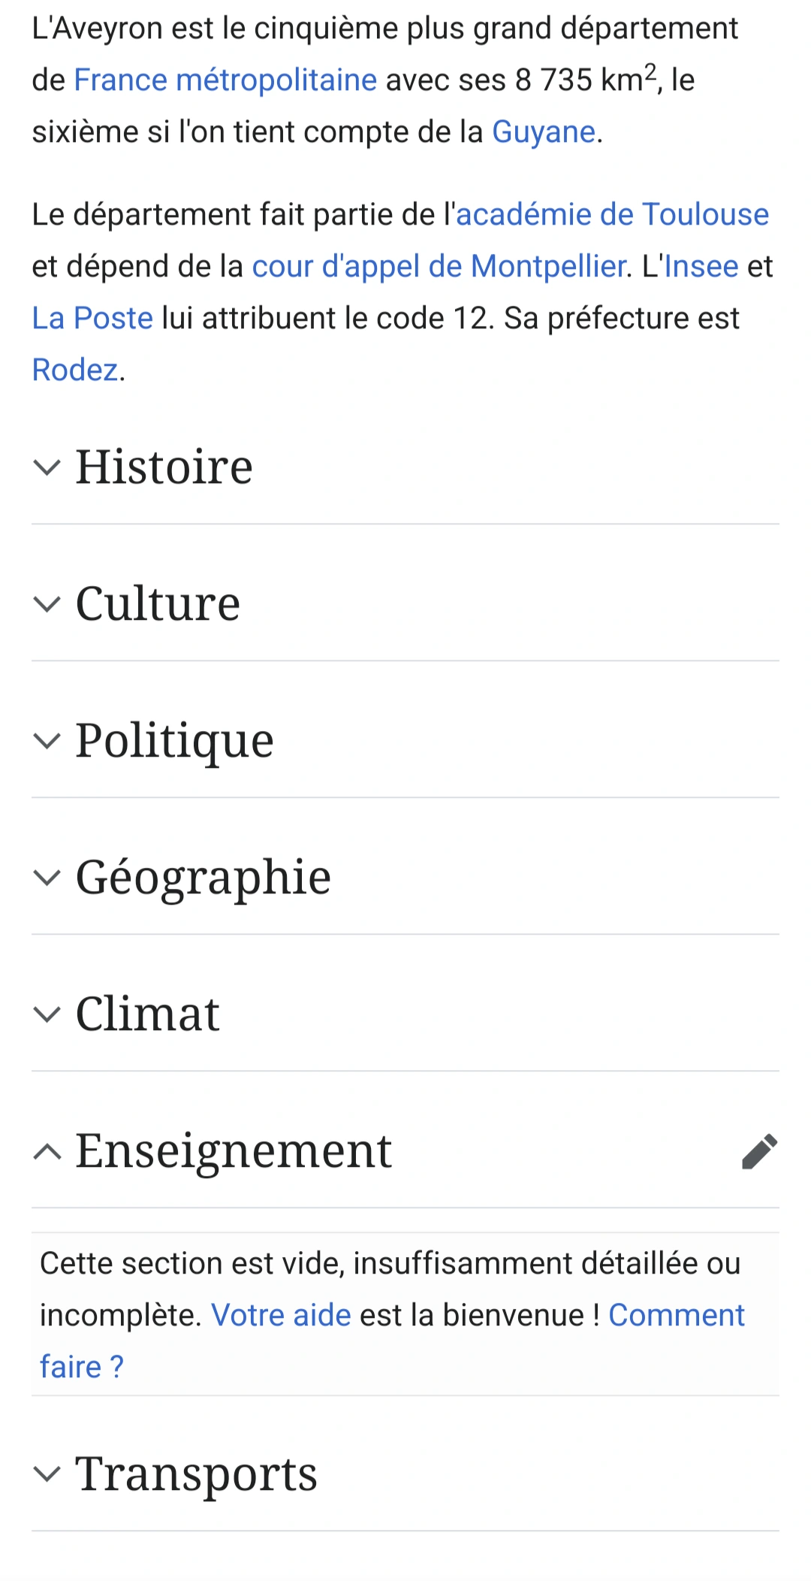Image resolution: width=811 pixels, height=1581 pixels.
Task: Follow the Guyane link
Action: pos(544,132)
